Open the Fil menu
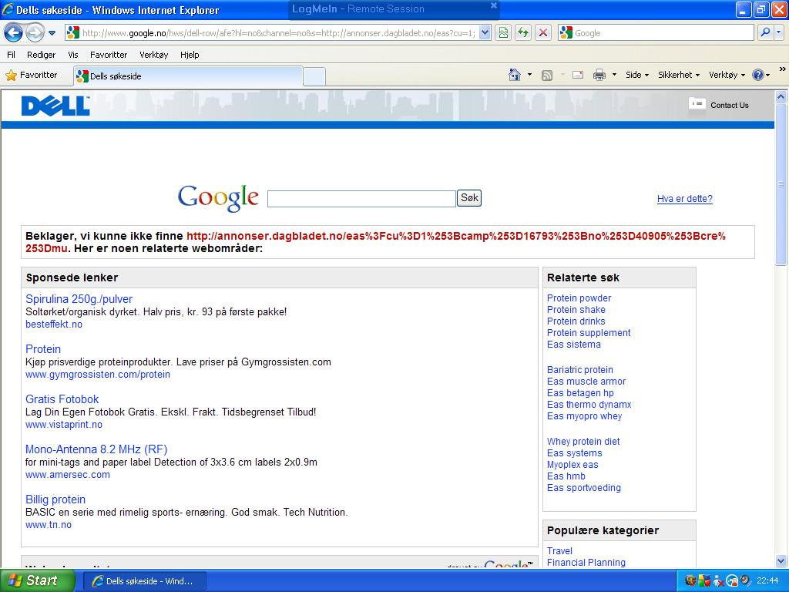Image resolution: width=789 pixels, height=592 pixels. coord(11,55)
